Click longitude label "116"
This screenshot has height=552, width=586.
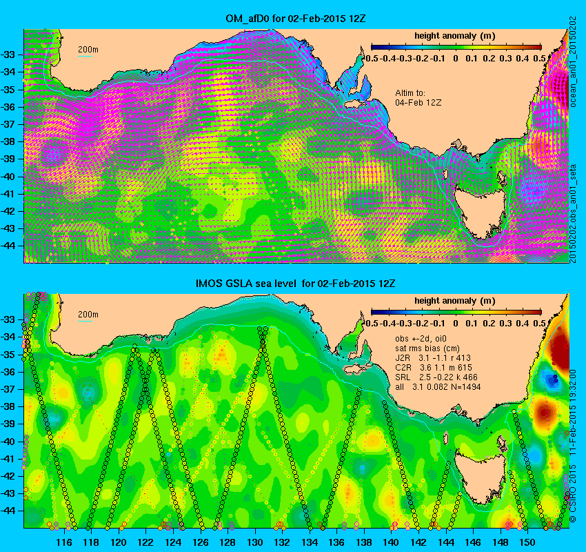click(64, 542)
